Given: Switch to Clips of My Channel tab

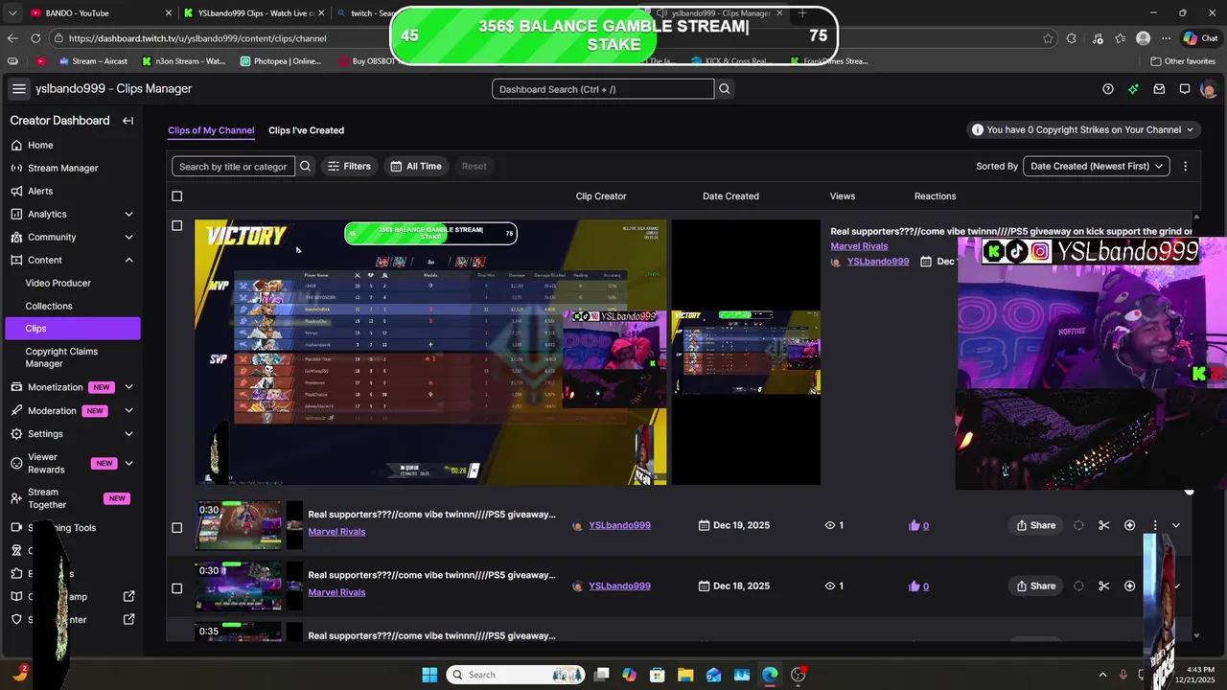Looking at the screenshot, I should pos(211,130).
